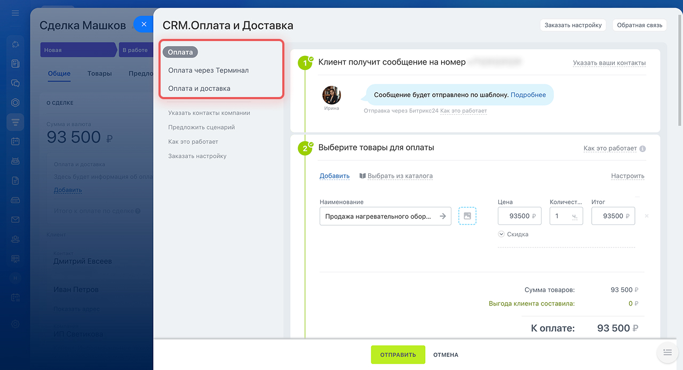The width and height of the screenshot is (683, 370).
Task: Click help icon near Итого к оплате
Action: pos(138,211)
